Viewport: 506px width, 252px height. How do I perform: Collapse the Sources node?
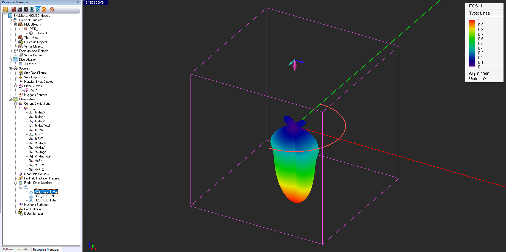pos(10,68)
